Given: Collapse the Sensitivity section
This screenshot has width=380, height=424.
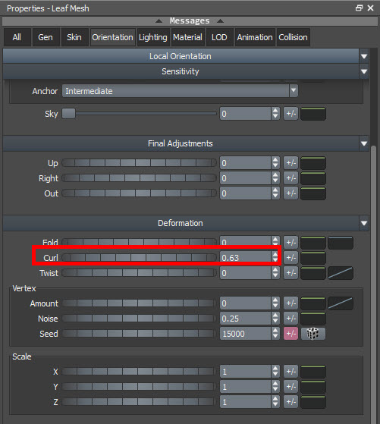Looking at the screenshot, I should click(364, 71).
